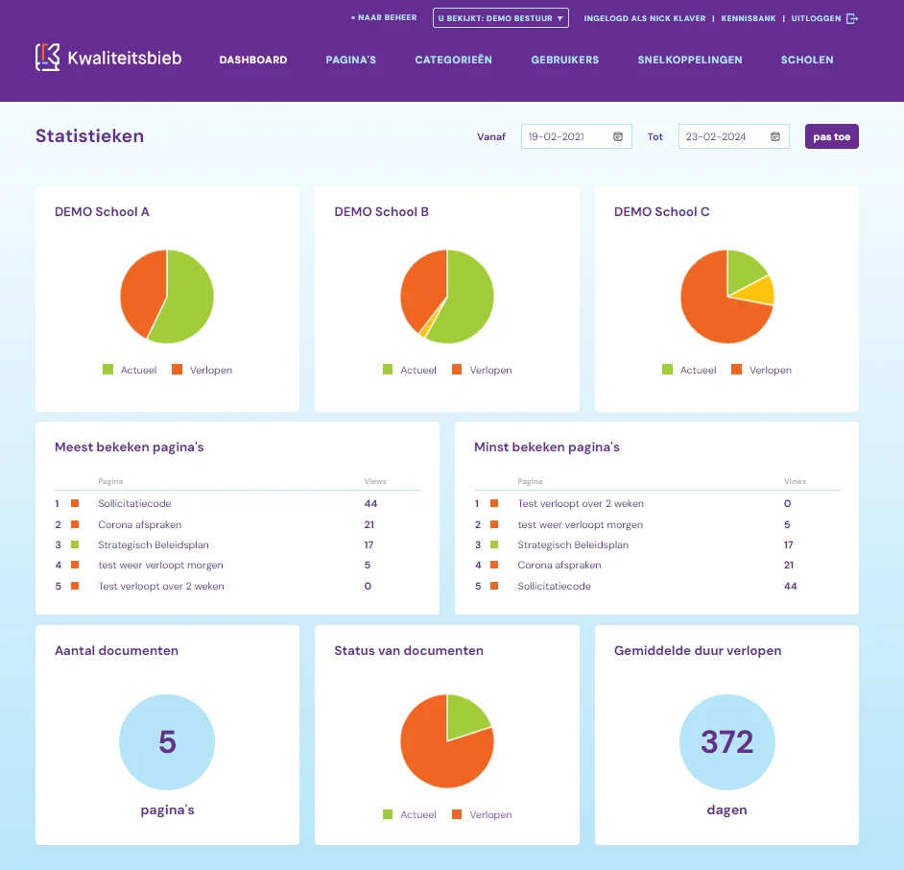Click 'Corona afspraken' in Meest bekeken pagina's
Image resolution: width=904 pixels, height=870 pixels.
139,524
